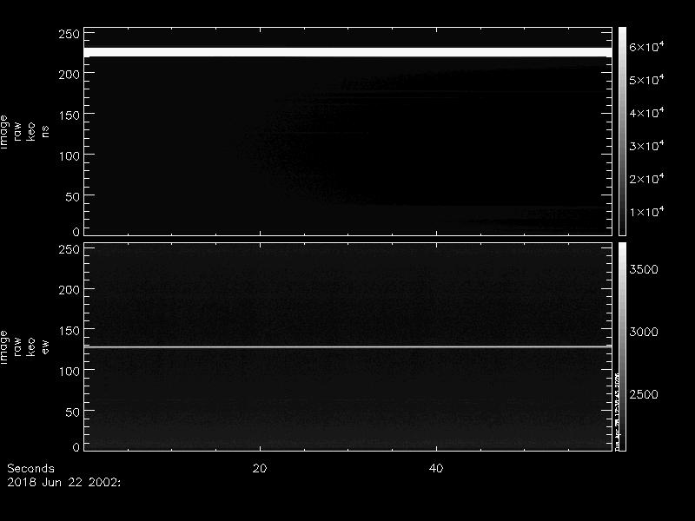The image size is (695, 521).
Task: Click tick label '200' on ew keogram axis
Action: [x=69, y=290]
